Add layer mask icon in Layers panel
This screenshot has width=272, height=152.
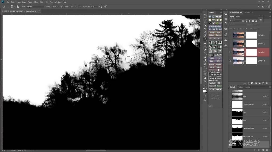(x=252, y=83)
